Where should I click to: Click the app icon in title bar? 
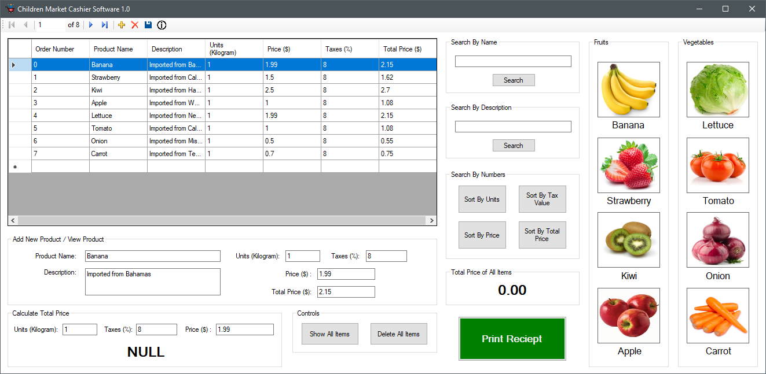[10, 9]
